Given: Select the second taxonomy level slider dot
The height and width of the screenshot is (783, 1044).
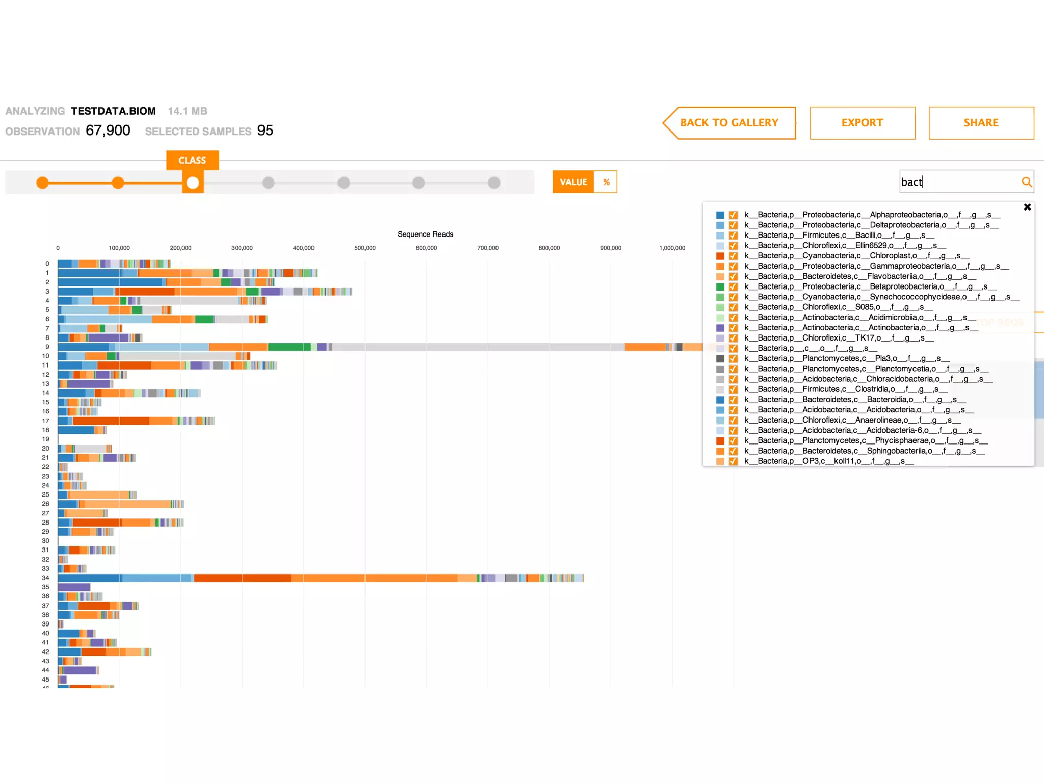Looking at the screenshot, I should pyautogui.click(x=118, y=182).
